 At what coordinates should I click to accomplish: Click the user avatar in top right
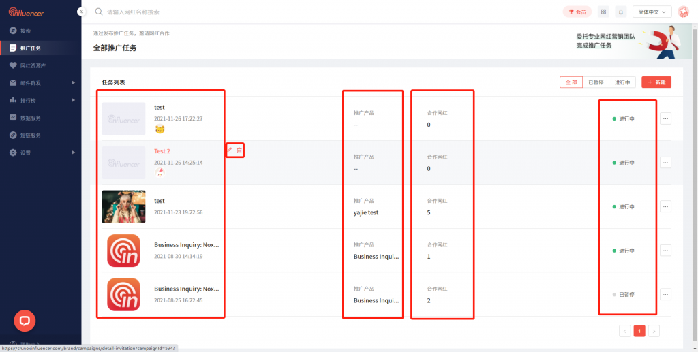tap(683, 12)
